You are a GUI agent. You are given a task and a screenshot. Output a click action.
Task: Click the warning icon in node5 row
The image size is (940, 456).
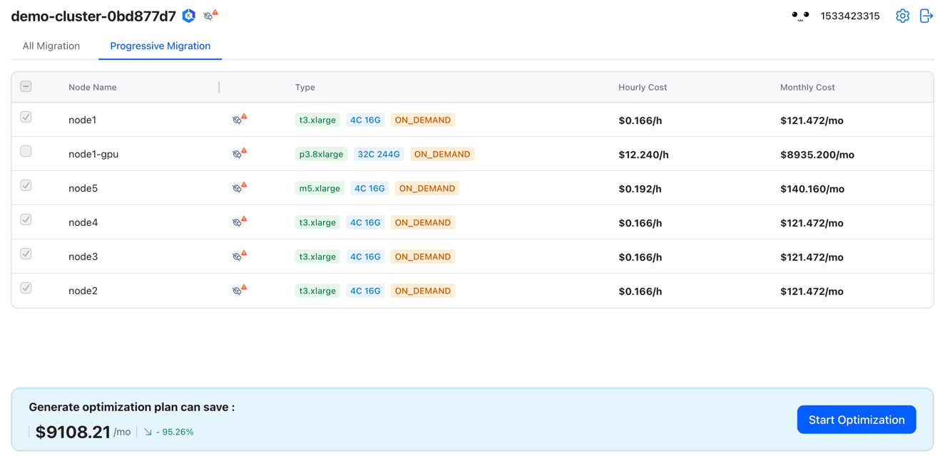click(239, 188)
